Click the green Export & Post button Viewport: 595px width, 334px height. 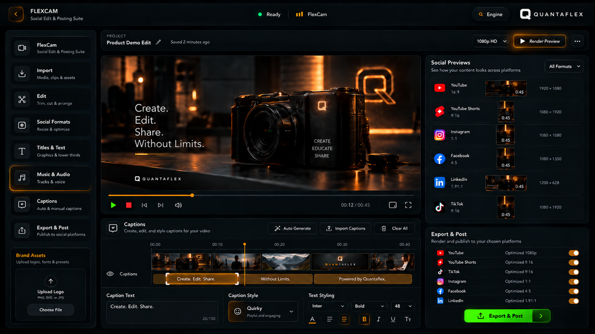(x=498, y=316)
